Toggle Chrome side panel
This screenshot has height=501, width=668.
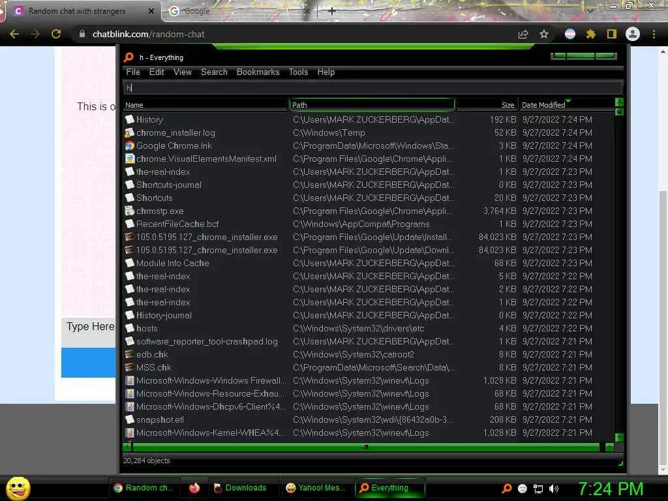[612, 34]
